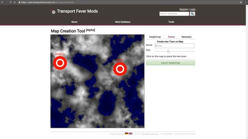Click the Login link
The width and height of the screenshot is (248, 139).
(x=193, y=9)
